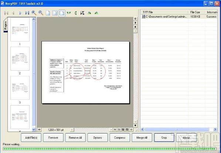Select page 4 thumbnail
This screenshot has width=221, height=153.
[20, 117]
